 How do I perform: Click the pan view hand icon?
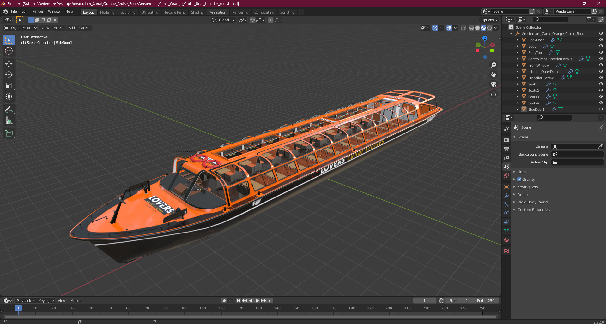point(494,74)
